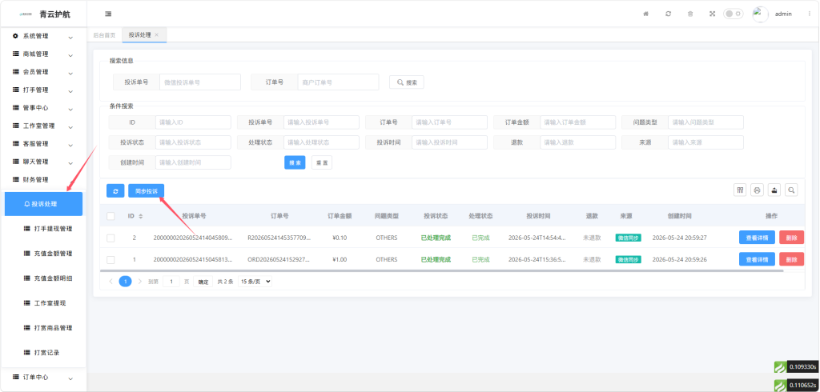The height and width of the screenshot is (392, 820).
Task: Collapse the sidebar with the menu fold icon
Action: click(x=108, y=14)
